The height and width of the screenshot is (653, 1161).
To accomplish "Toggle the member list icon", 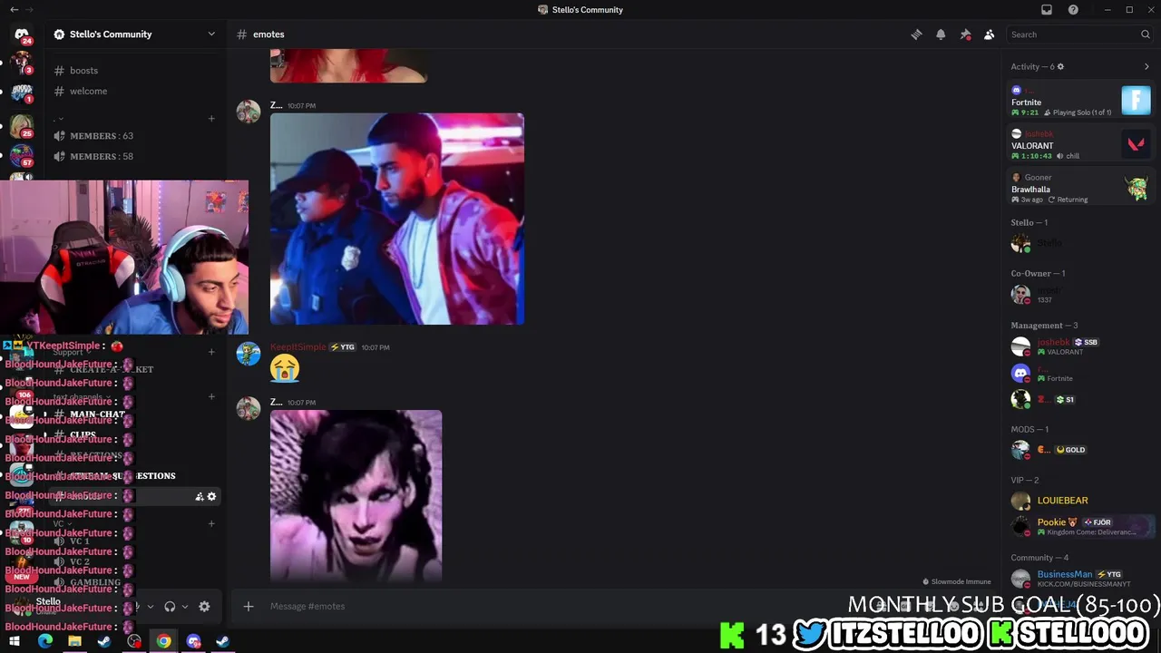I will pos(989,34).
